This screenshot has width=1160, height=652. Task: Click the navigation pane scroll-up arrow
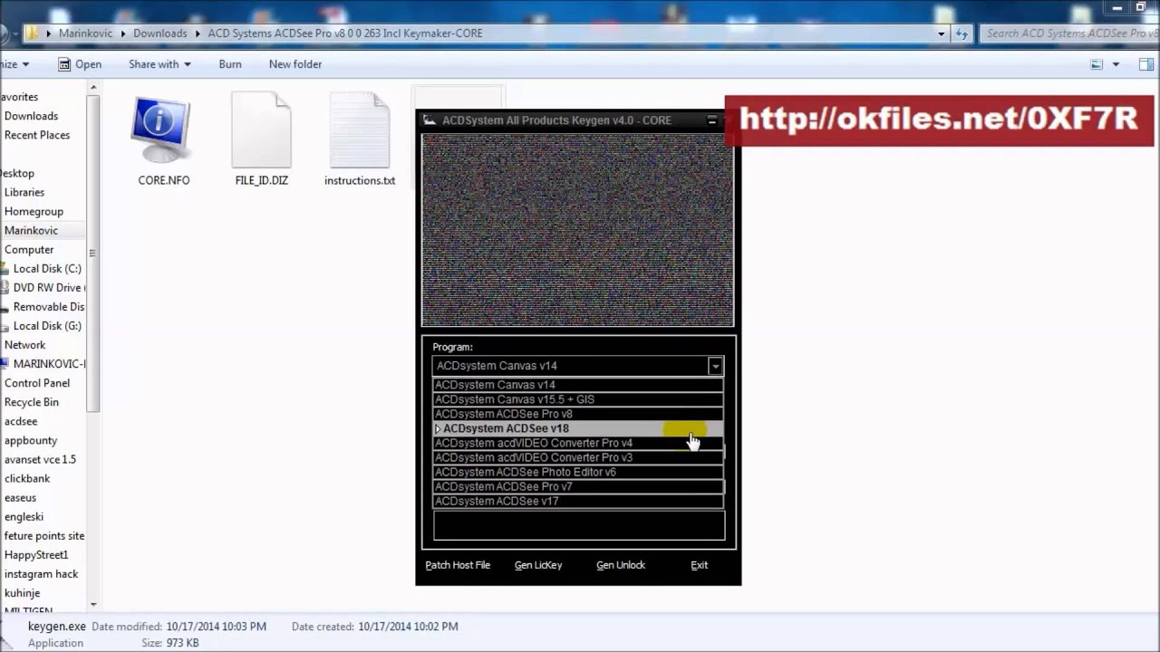coord(93,87)
